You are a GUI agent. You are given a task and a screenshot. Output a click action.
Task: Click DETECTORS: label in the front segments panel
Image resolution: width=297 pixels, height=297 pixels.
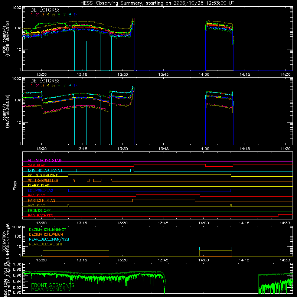(45, 10)
